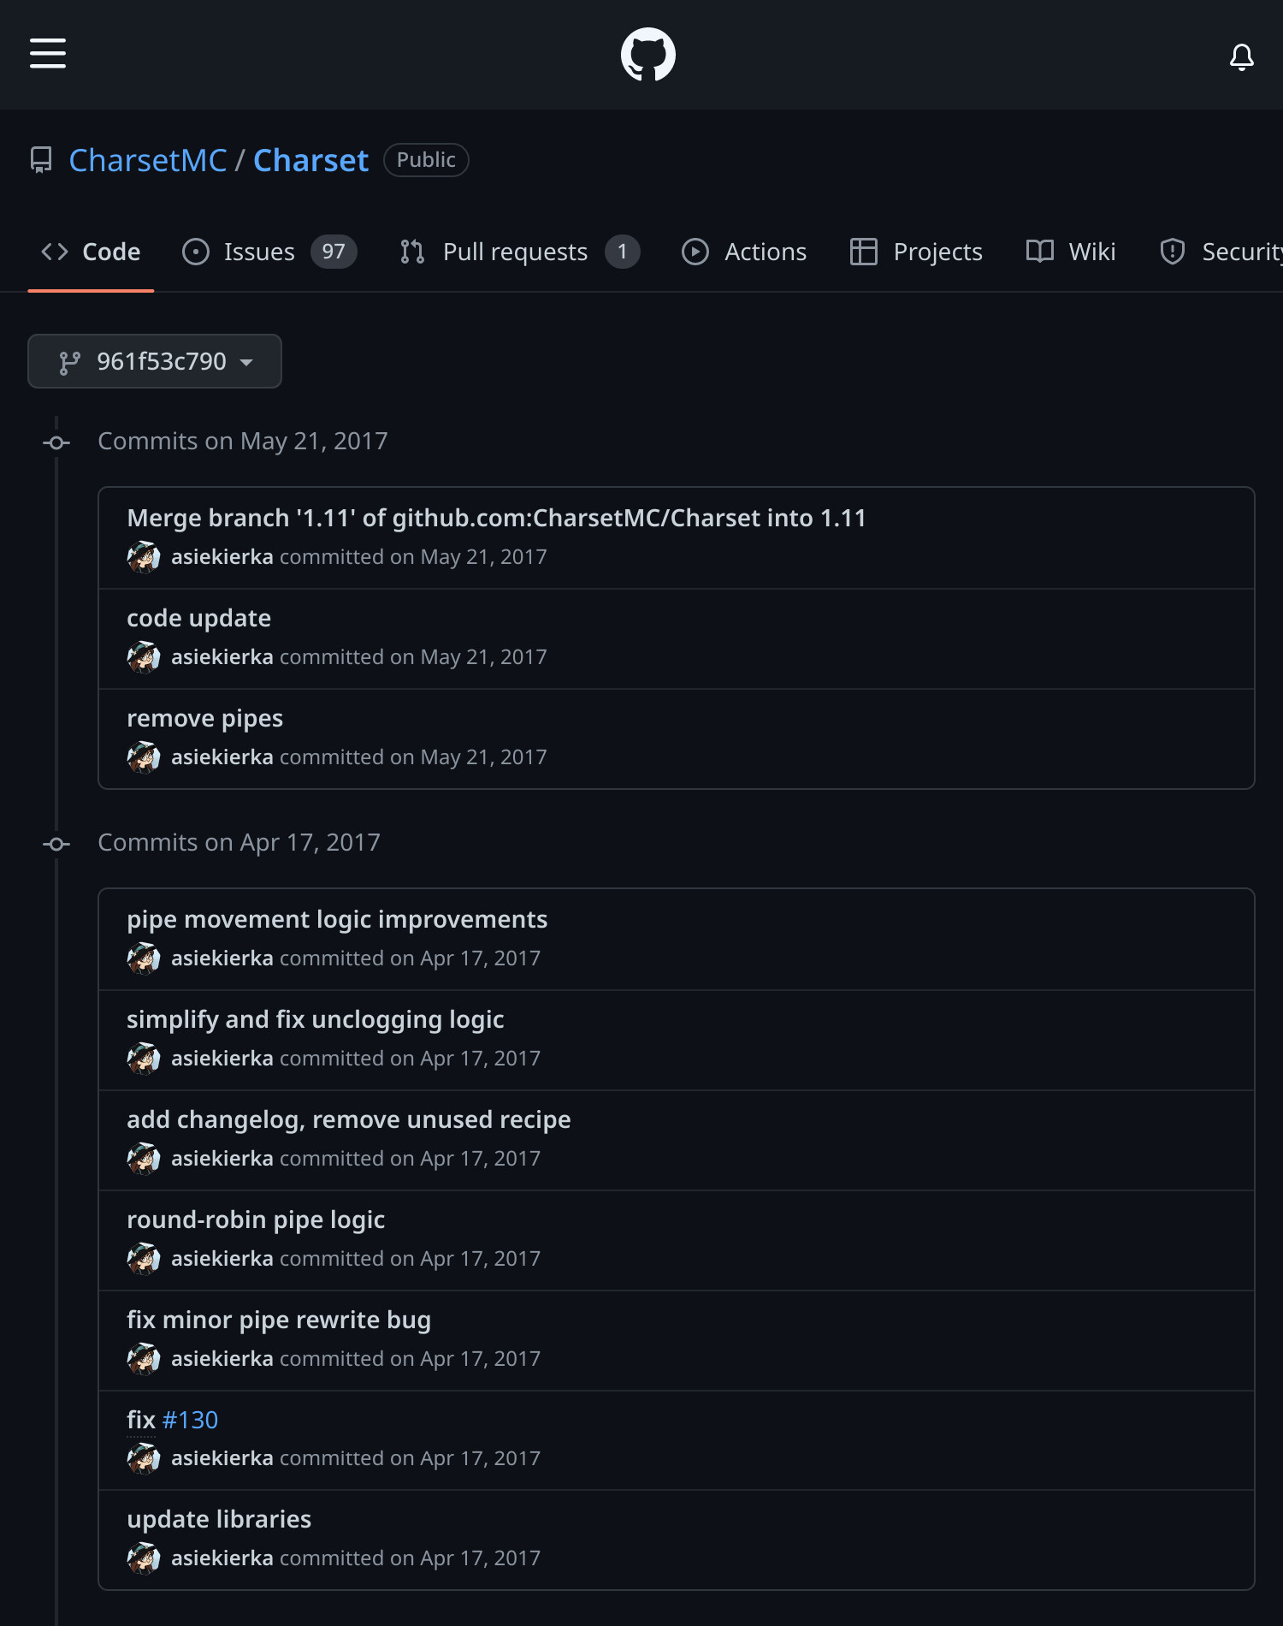Open the 'remove pipes' commit
The height and width of the screenshot is (1626, 1283).
click(x=204, y=718)
